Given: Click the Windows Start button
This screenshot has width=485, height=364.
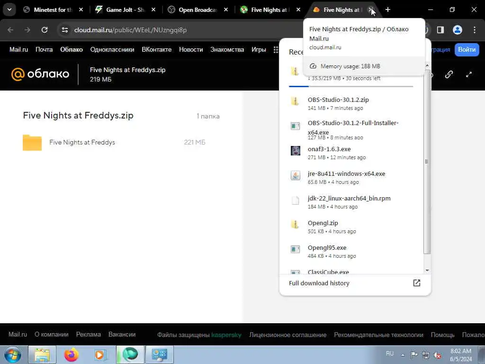Looking at the screenshot, I should [13, 355].
